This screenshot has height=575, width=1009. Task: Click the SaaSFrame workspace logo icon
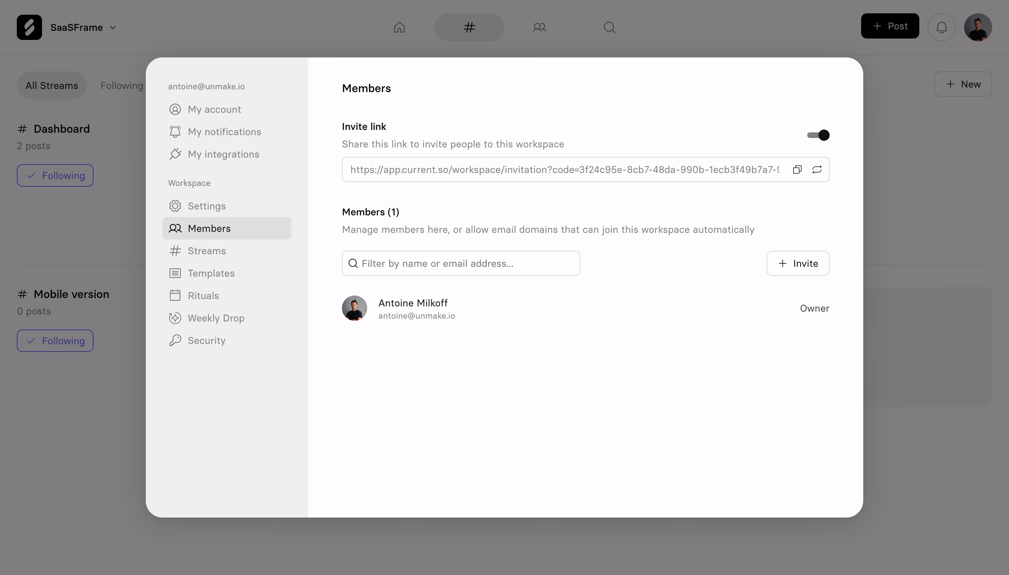29,27
